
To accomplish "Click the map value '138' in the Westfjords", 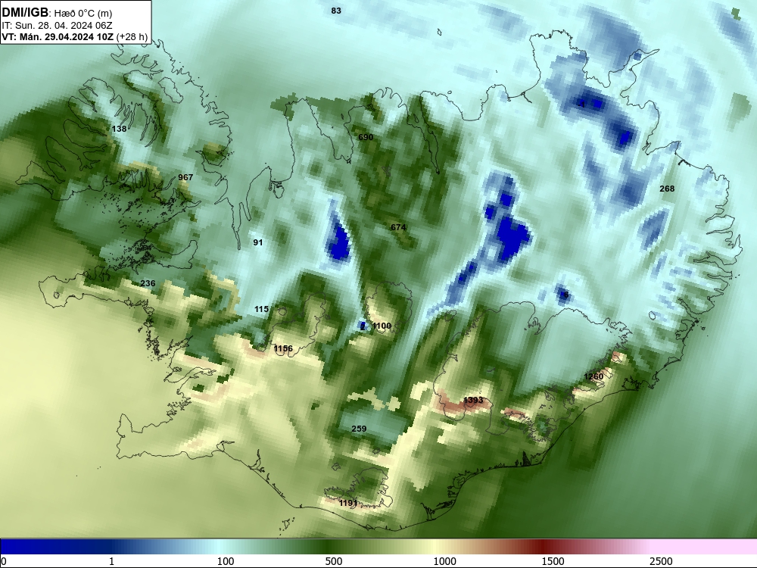I will pyautogui.click(x=119, y=129).
